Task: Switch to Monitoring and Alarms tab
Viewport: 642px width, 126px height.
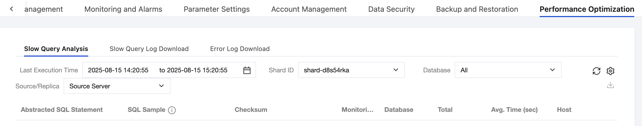Action: point(123,9)
